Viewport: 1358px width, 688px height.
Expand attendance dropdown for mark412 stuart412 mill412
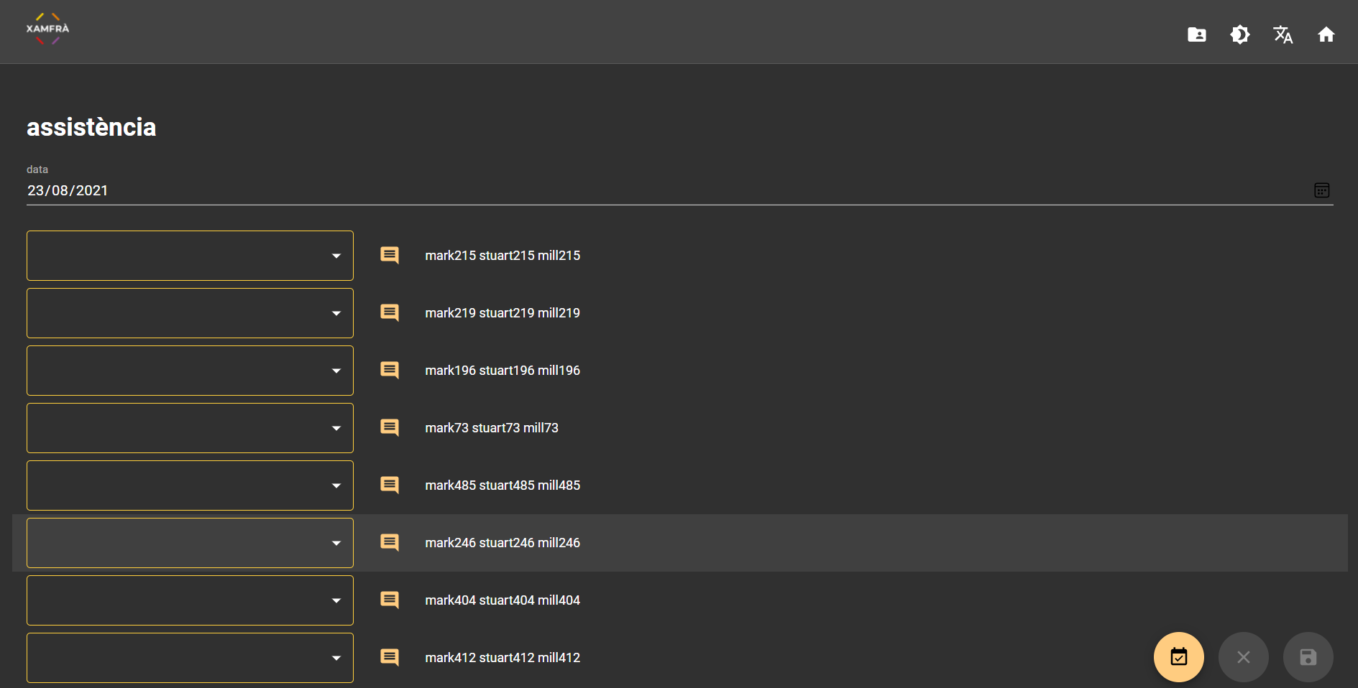(x=190, y=658)
